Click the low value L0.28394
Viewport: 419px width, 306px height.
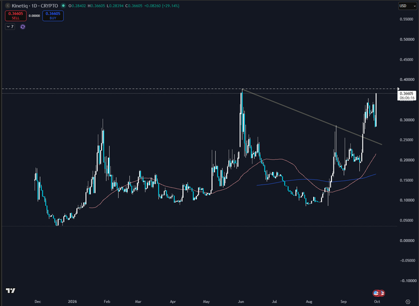tap(115, 6)
